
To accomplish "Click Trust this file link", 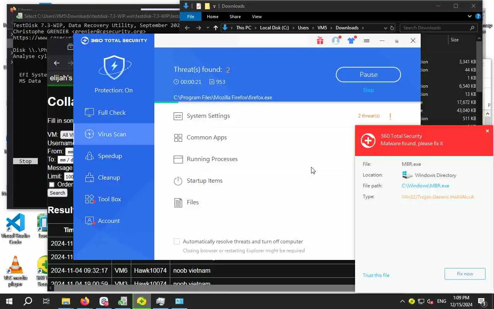I will coord(376,275).
